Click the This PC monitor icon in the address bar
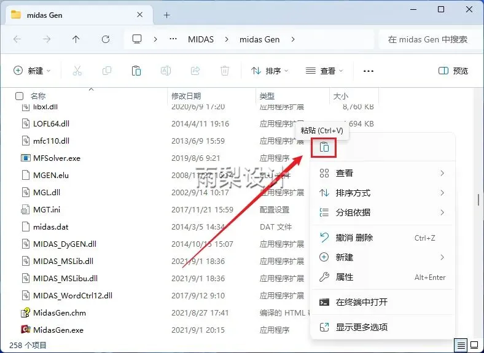This screenshot has height=353, width=484. click(137, 39)
